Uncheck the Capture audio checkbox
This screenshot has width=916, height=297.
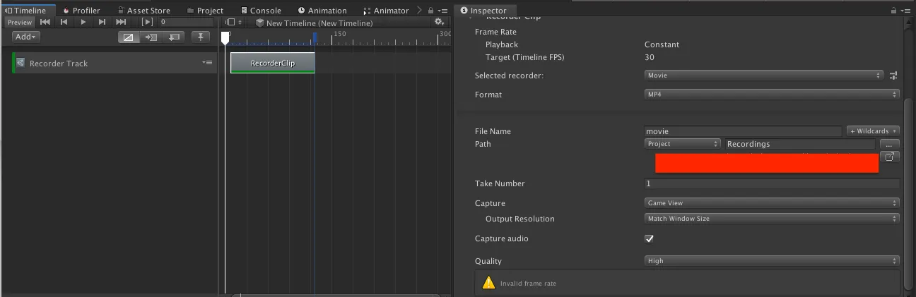click(x=650, y=238)
